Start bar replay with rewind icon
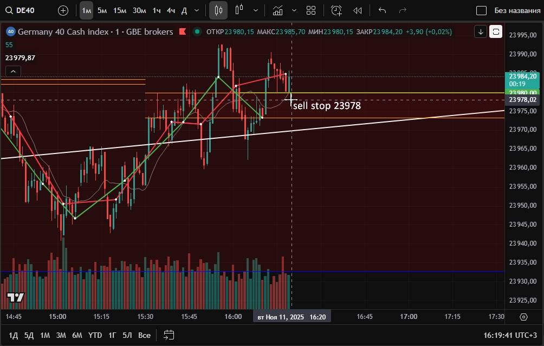This screenshot has height=346, width=544. [x=358, y=10]
